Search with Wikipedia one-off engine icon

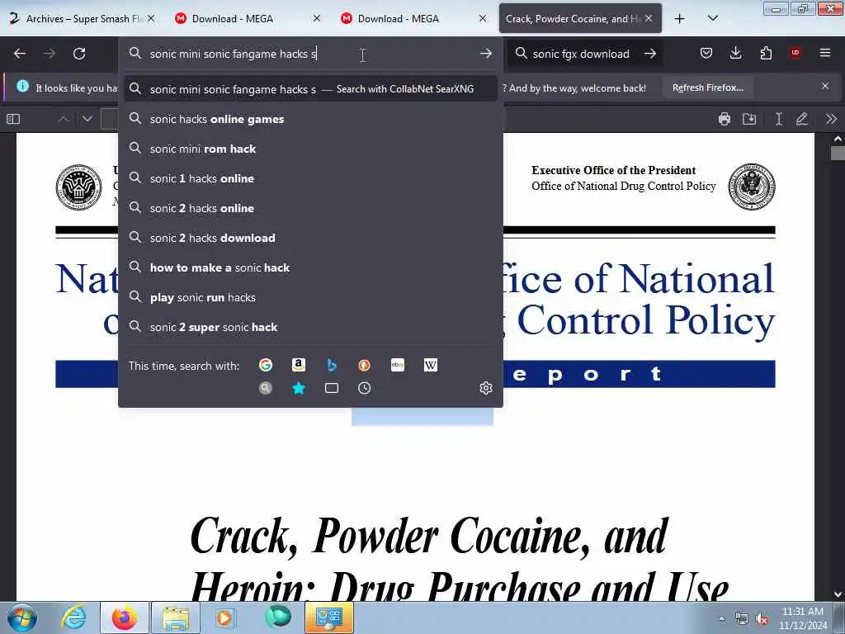(431, 365)
